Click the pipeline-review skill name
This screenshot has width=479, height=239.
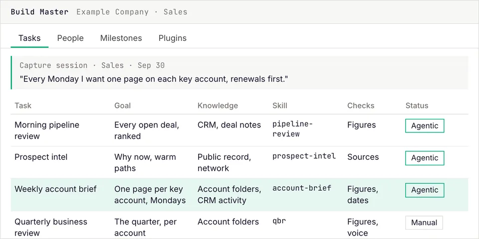293,129
